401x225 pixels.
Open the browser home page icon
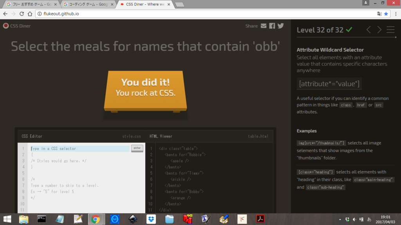tap(30, 14)
